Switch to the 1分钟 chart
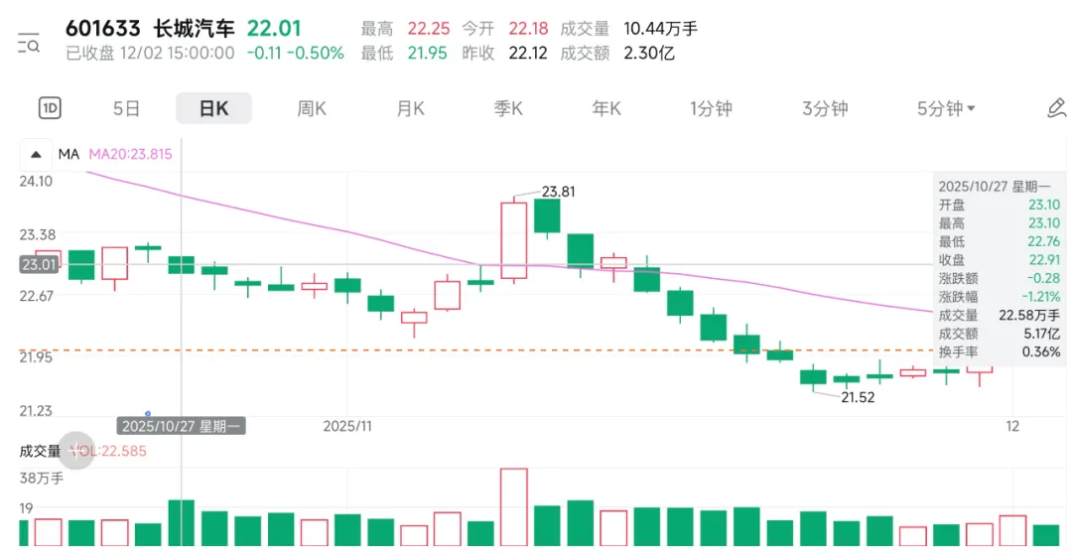1072x557 pixels. click(x=711, y=108)
